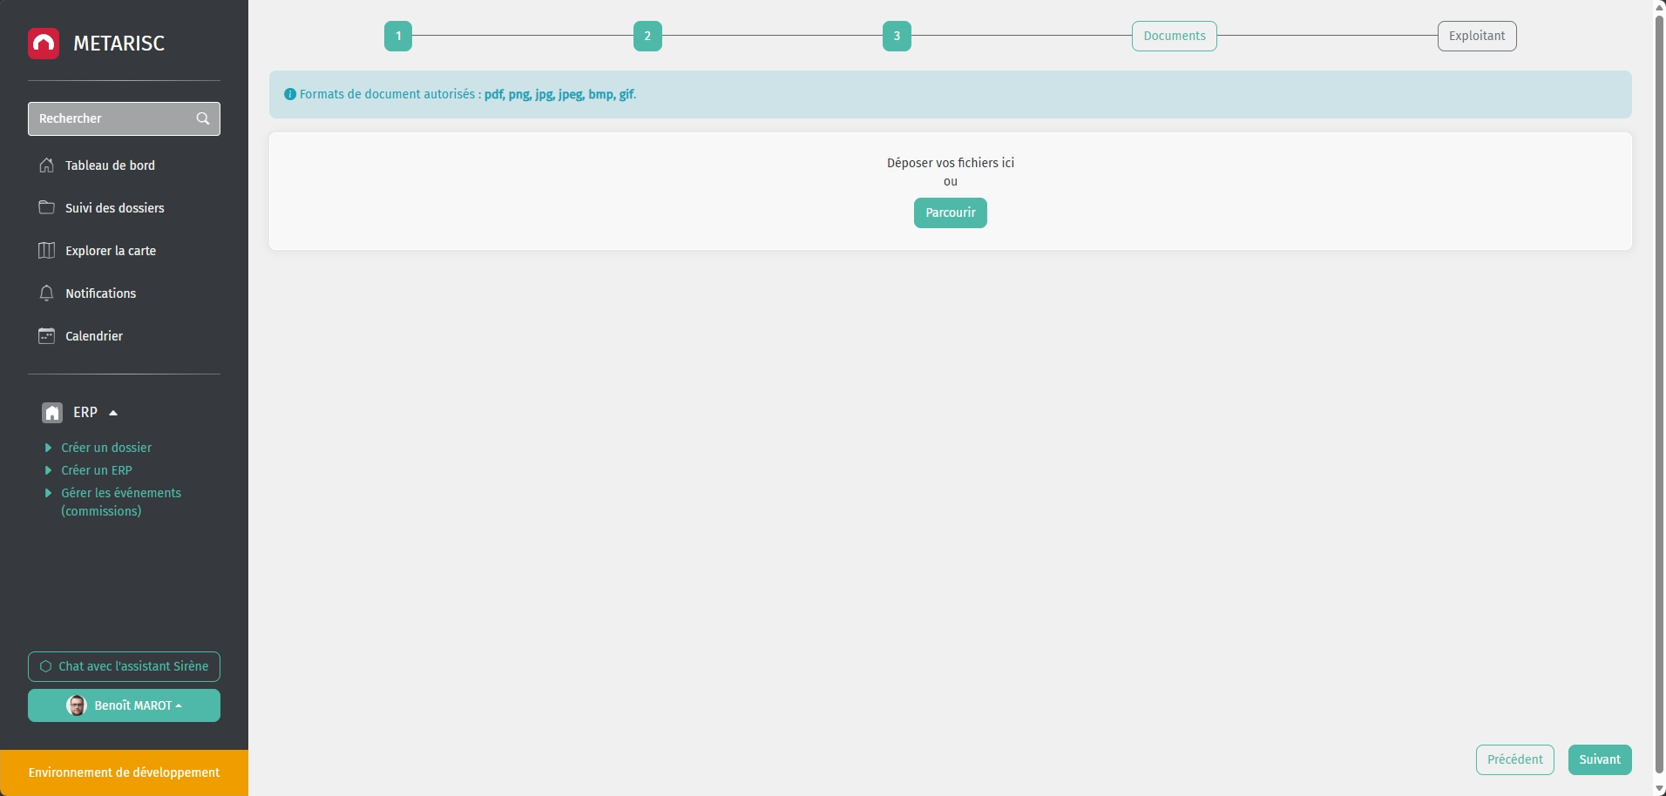Follow the Créer un ERP link
Image resolution: width=1666 pixels, height=796 pixels.
(x=97, y=470)
